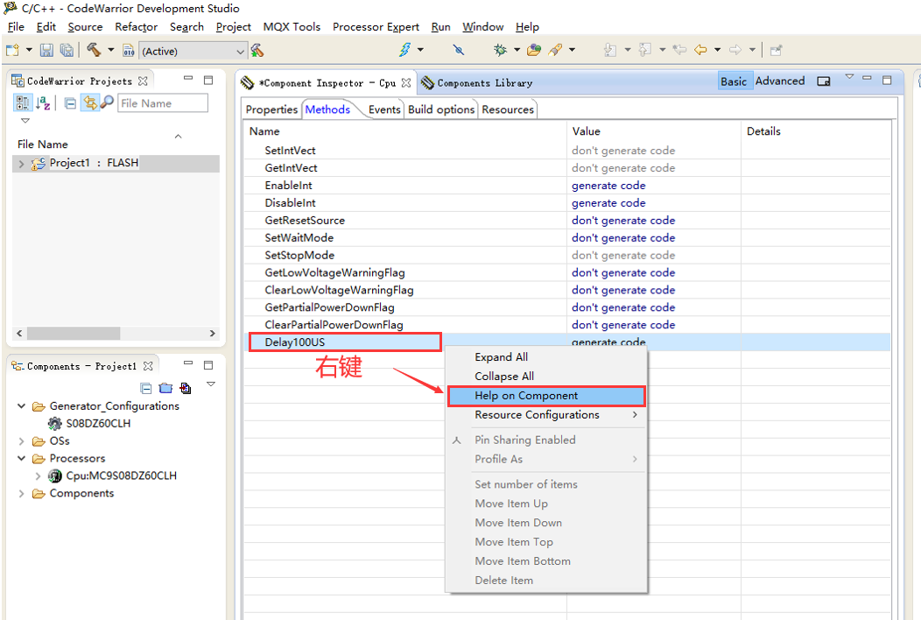Click the flashlight search toolbar icon
The width and height of the screenshot is (921, 620).
click(x=555, y=50)
